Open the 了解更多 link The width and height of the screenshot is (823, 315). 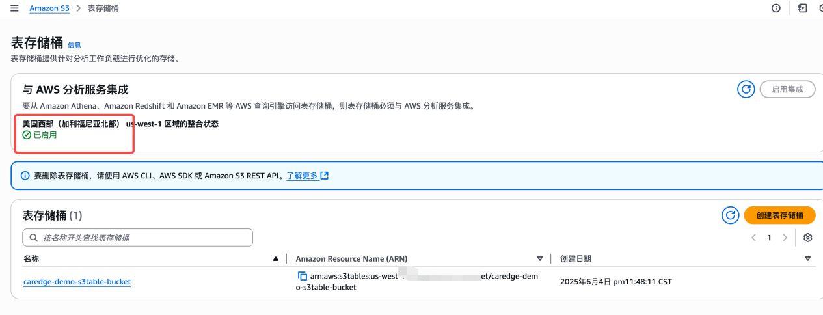pos(302,176)
